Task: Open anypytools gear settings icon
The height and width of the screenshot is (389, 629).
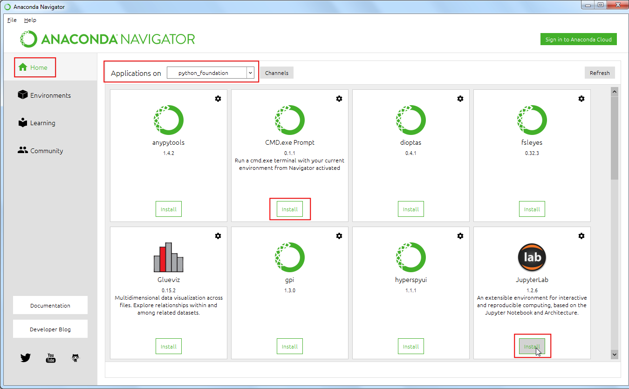Action: point(218,99)
